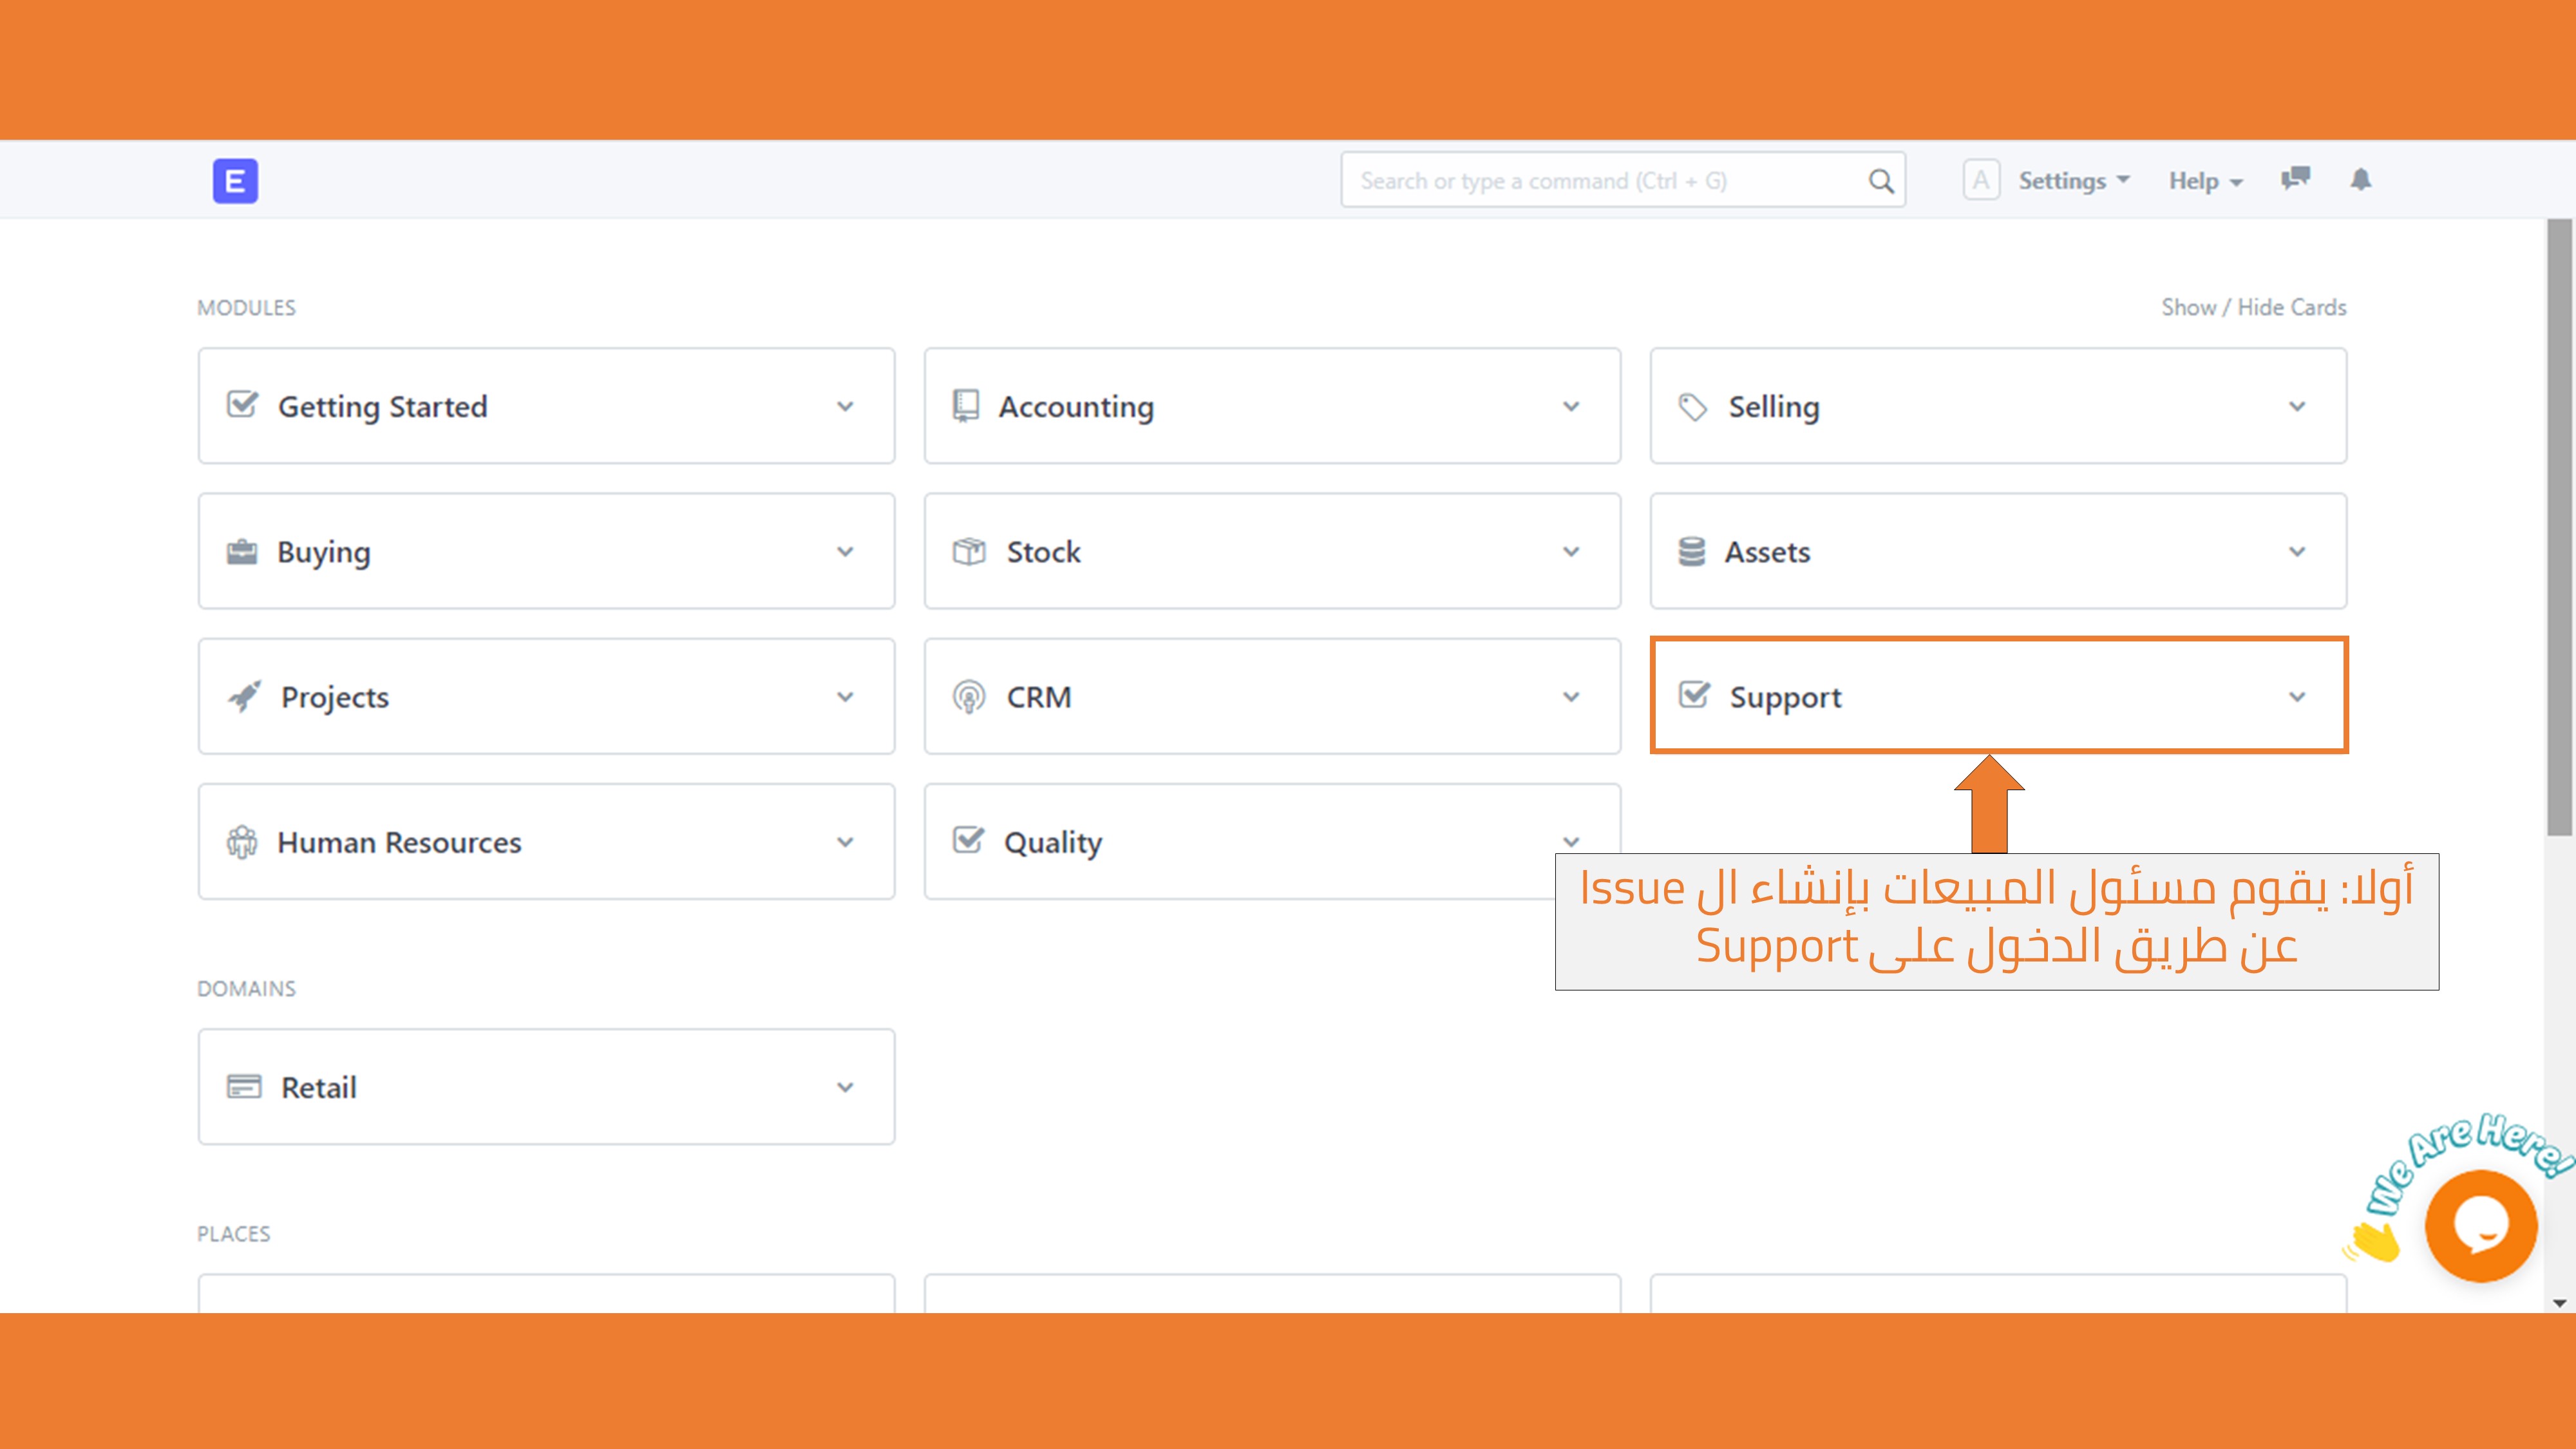Viewport: 2576px width, 1449px height.
Task: Click the Retail credit card icon
Action: click(x=244, y=1086)
